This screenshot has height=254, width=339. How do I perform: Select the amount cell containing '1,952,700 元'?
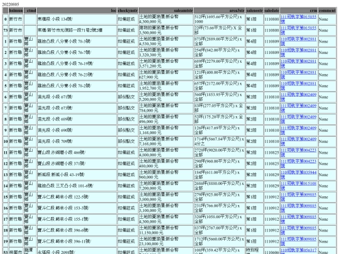click(166, 86)
